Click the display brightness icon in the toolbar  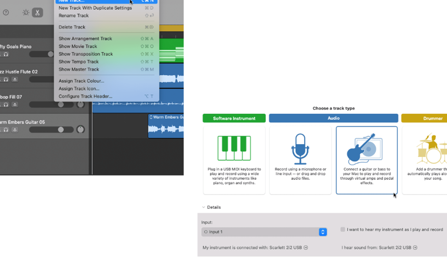click(x=25, y=12)
